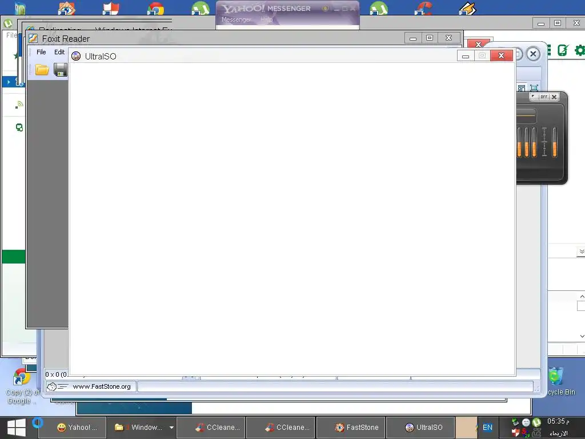585x439 pixels.
Task: Open the Foxit Reader File menu
Action: [41, 52]
